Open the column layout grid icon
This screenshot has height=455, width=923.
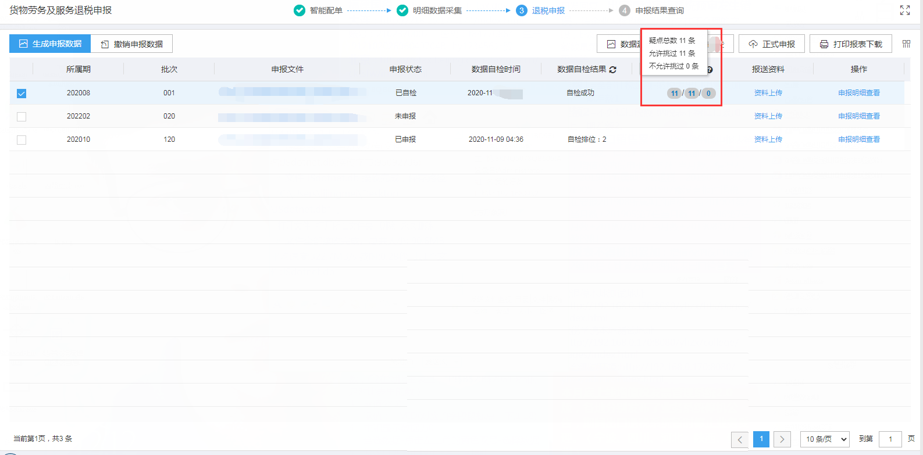pyautogui.click(x=906, y=44)
